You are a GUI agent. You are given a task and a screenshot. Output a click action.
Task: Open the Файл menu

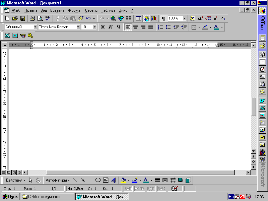(16, 10)
